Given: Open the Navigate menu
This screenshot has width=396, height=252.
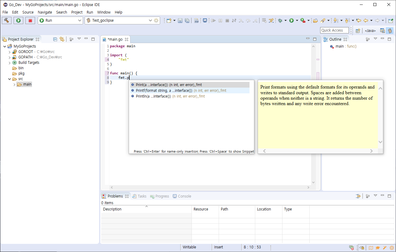Looking at the screenshot, I should tap(45, 12).
